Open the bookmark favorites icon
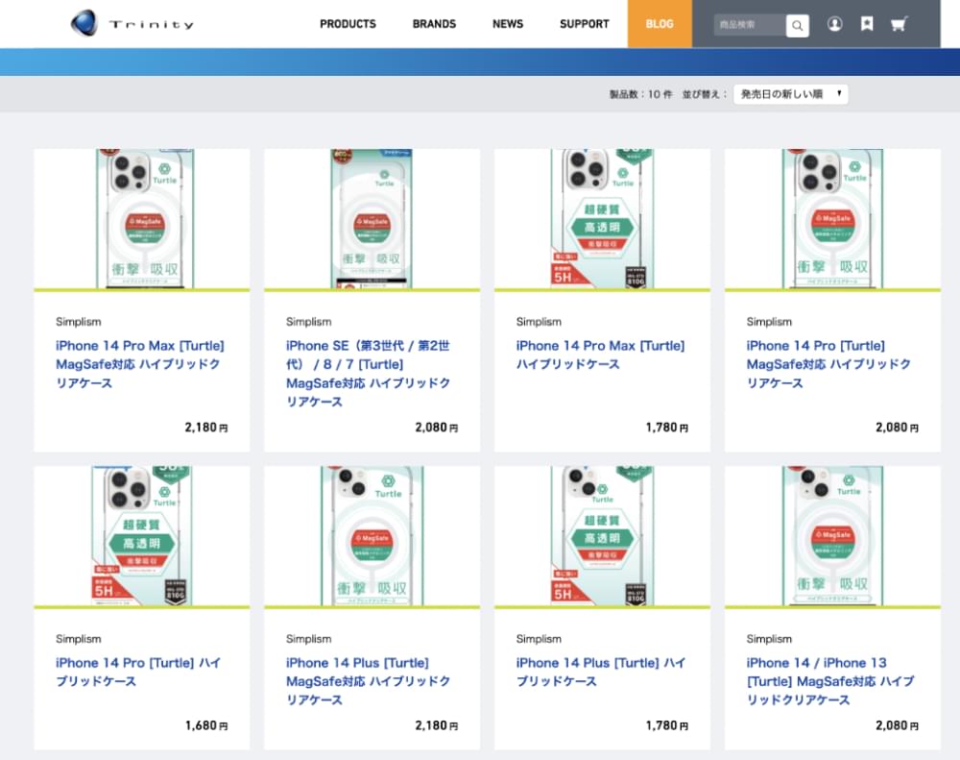The height and width of the screenshot is (760, 960). pos(867,24)
